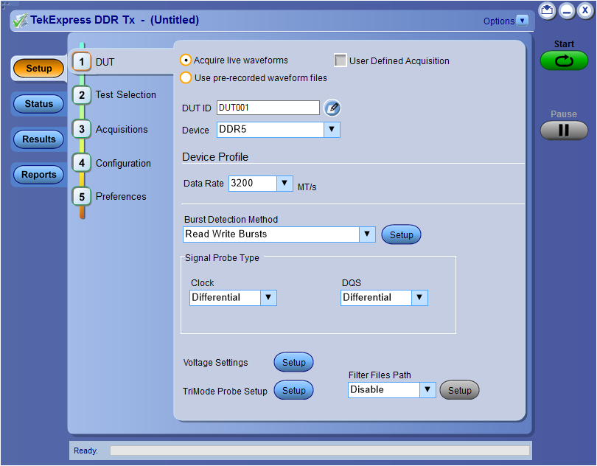Screen dimensions: 597x466
Task: Open Burst Detection Method dropdown
Action: point(367,234)
